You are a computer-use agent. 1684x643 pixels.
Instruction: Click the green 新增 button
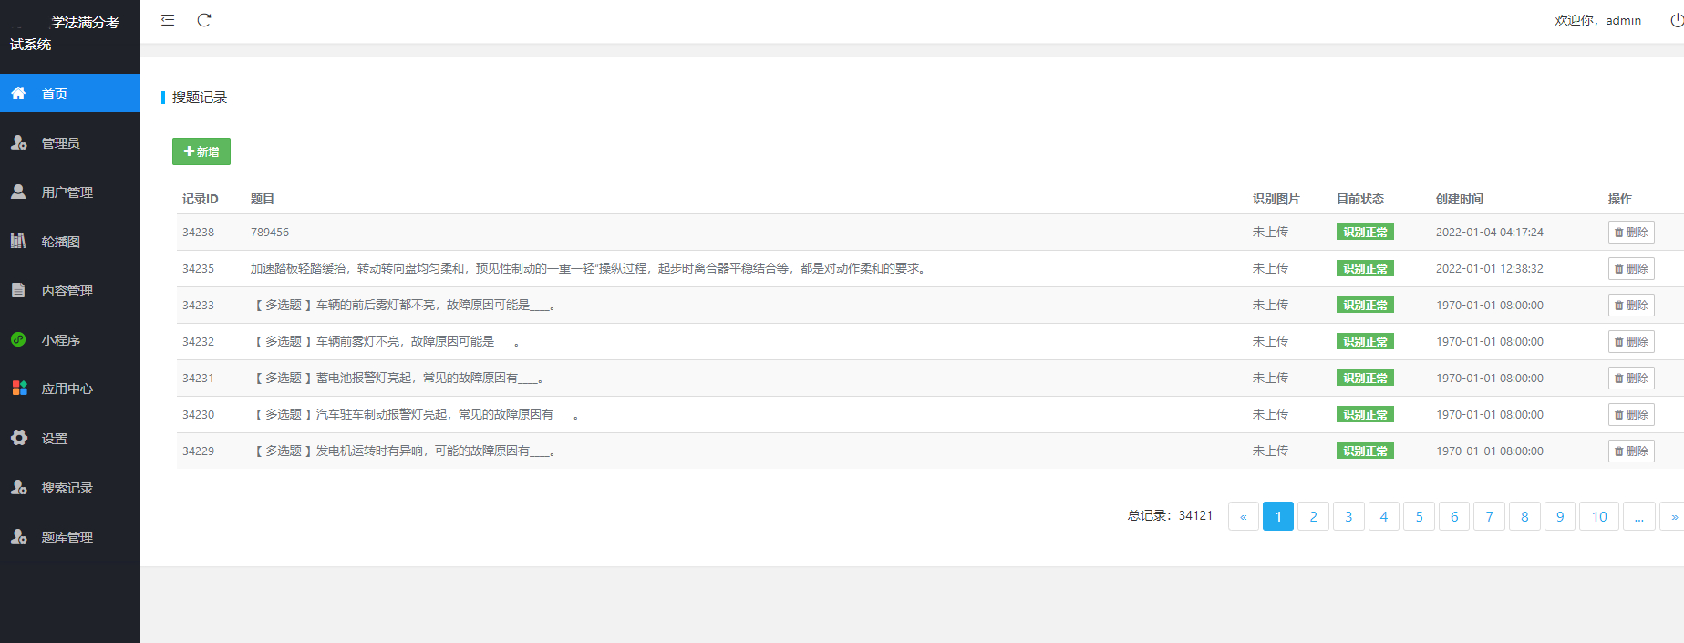pos(201,151)
